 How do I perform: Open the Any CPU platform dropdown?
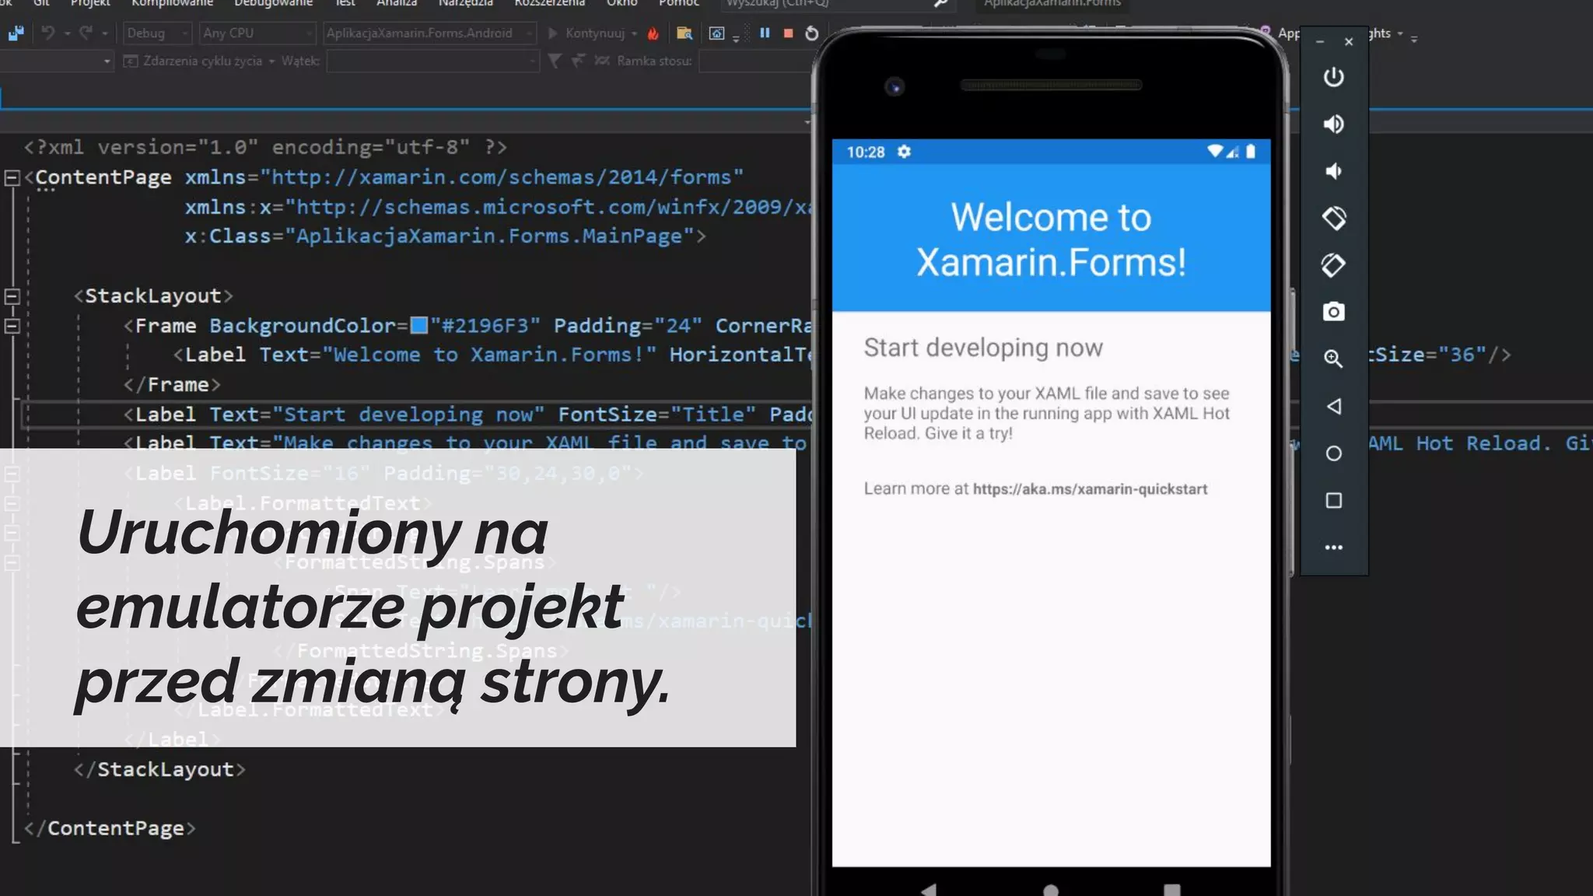[x=258, y=33]
